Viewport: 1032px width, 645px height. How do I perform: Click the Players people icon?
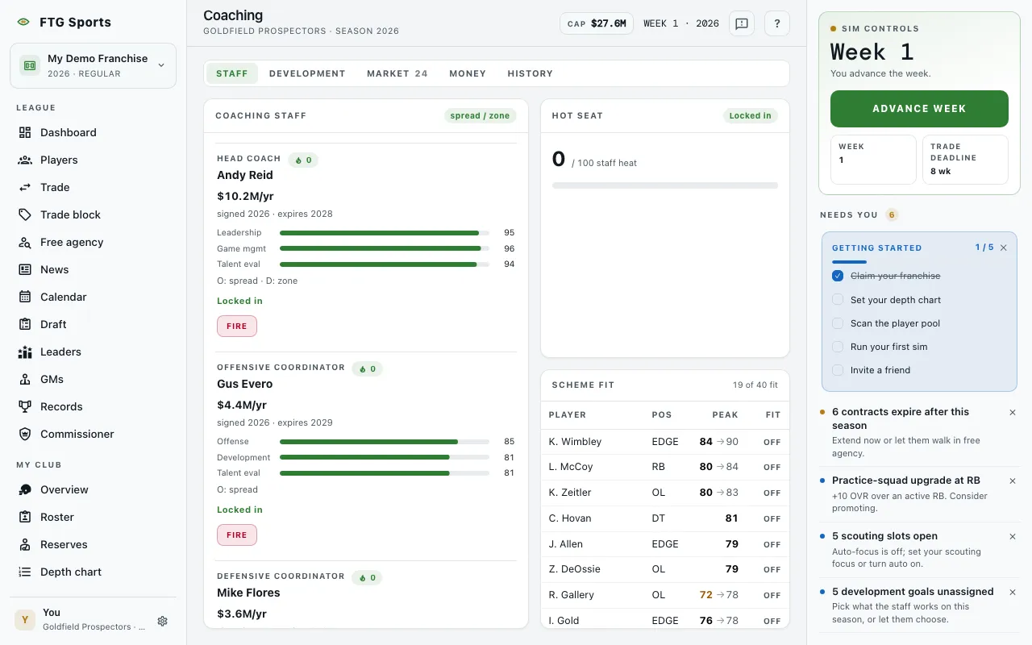click(25, 160)
